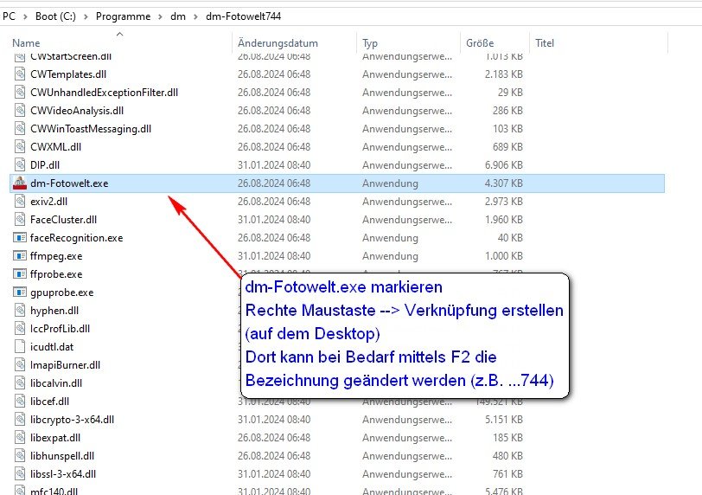Click the libcef.dll file icon

(20, 402)
